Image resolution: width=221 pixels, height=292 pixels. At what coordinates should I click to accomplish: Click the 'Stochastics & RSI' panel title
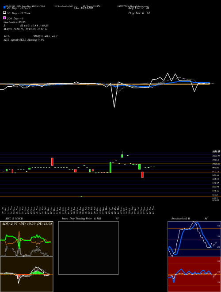(189, 219)
